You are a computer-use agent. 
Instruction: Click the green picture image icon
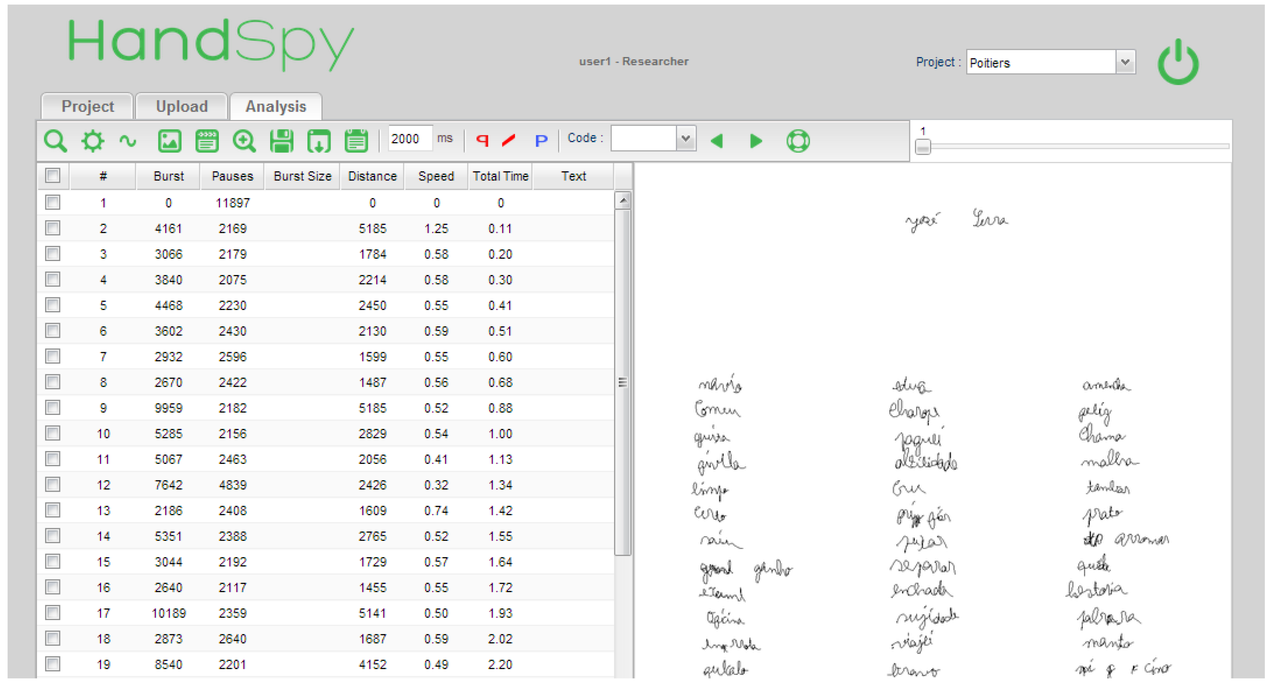[x=169, y=141]
